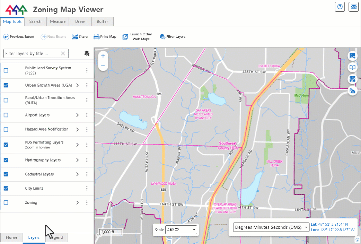Go to the Home bottom tab

pyautogui.click(x=11, y=237)
